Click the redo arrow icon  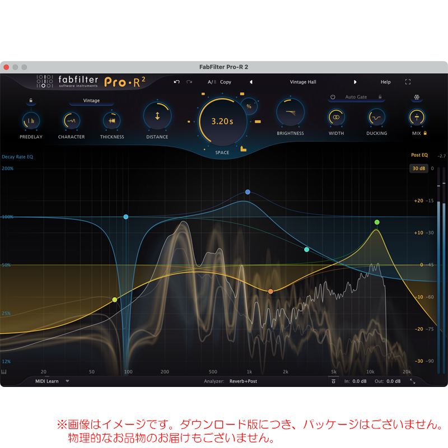[189, 82]
